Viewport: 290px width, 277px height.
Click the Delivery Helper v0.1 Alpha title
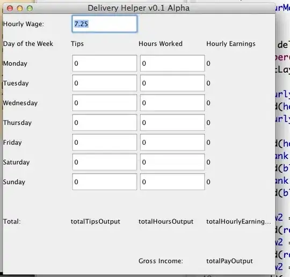(x=139, y=8)
